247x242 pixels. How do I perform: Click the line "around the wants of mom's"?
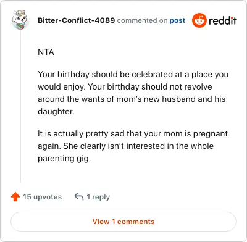tap(132, 99)
